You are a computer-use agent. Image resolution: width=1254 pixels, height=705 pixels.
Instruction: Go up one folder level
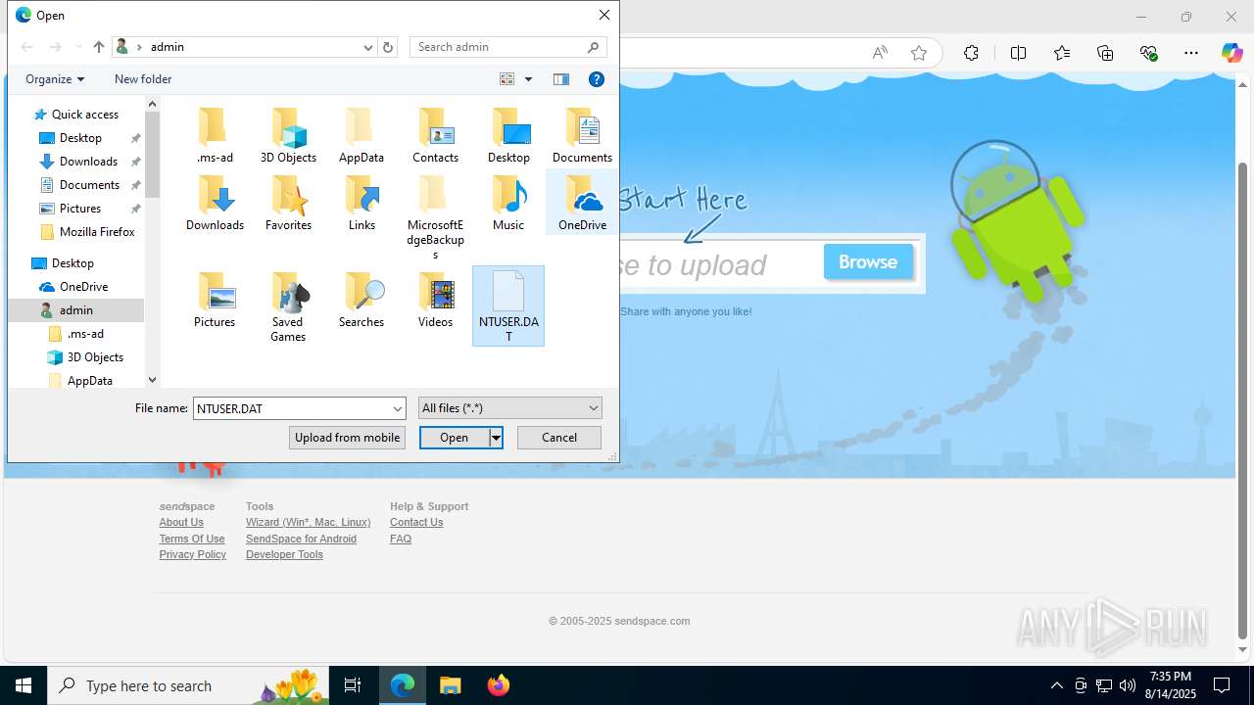(x=99, y=47)
